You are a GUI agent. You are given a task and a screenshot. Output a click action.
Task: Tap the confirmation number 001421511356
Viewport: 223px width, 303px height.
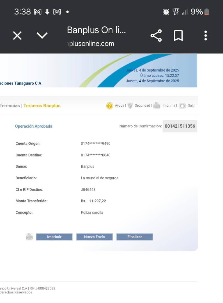click(180, 126)
